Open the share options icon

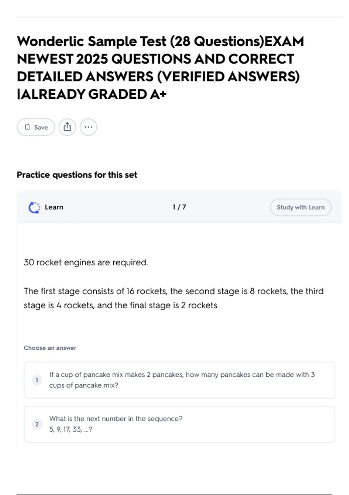(x=67, y=127)
